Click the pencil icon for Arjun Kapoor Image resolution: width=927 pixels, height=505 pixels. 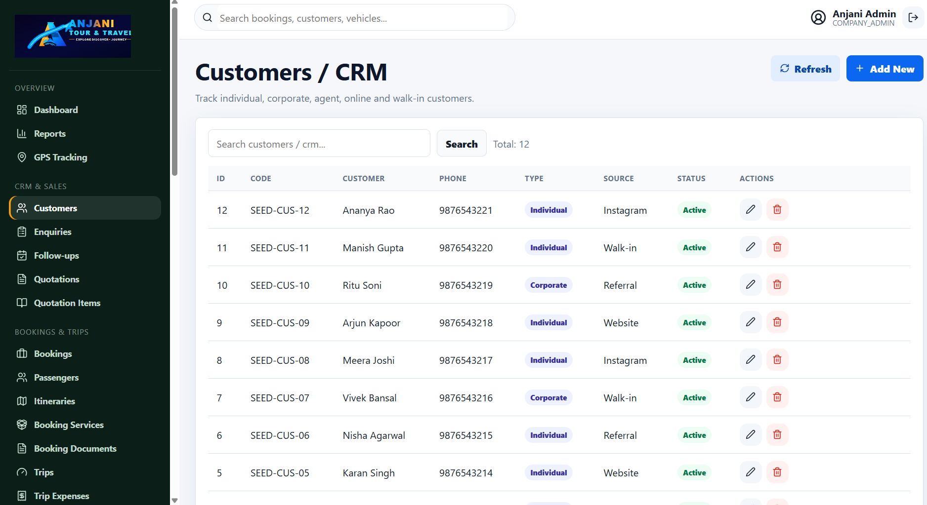click(750, 322)
